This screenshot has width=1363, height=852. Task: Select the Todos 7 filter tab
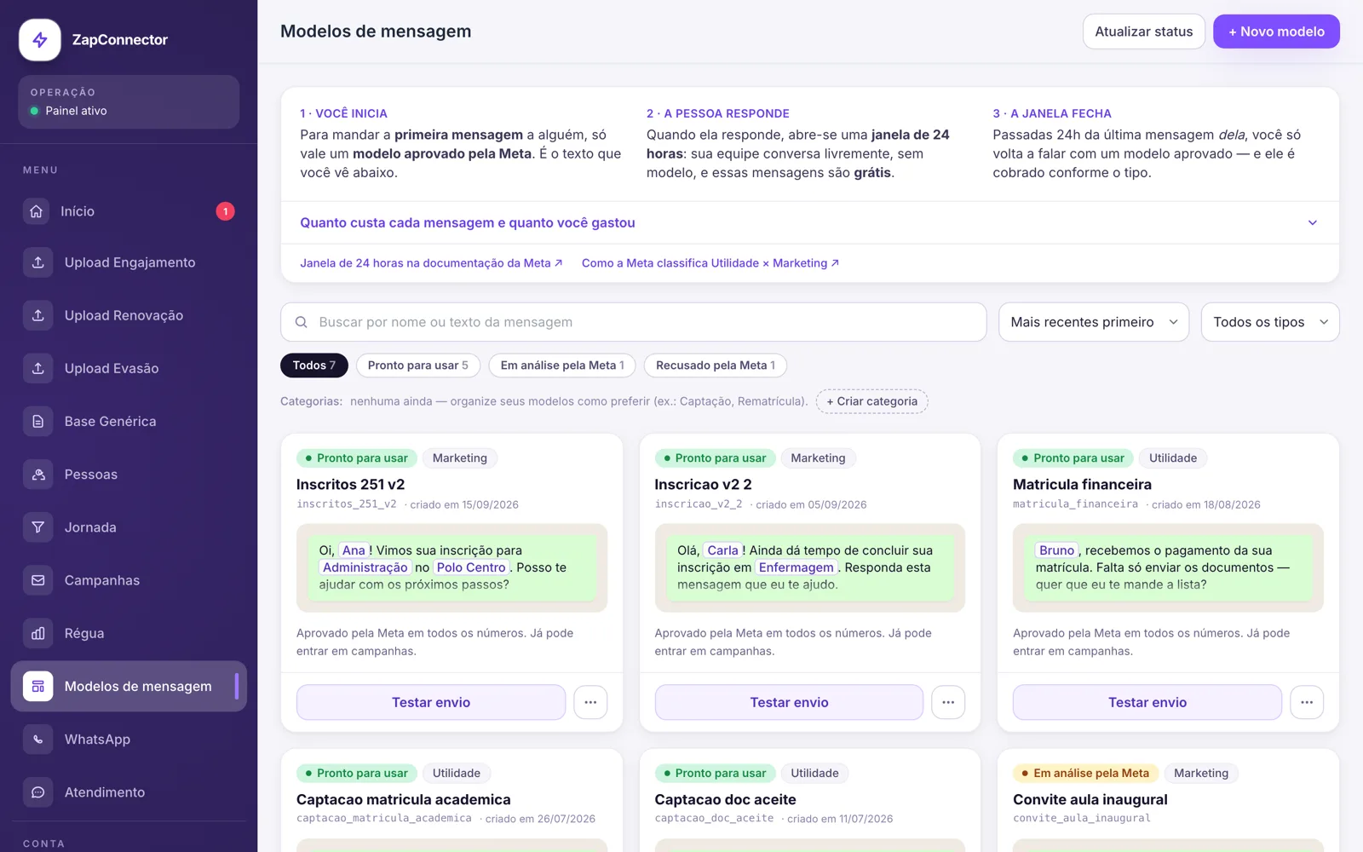pyautogui.click(x=314, y=366)
